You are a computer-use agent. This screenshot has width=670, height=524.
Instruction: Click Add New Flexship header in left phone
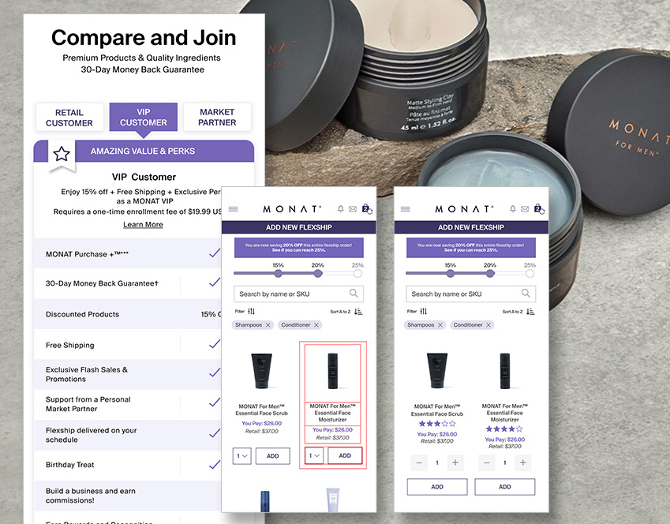click(298, 227)
